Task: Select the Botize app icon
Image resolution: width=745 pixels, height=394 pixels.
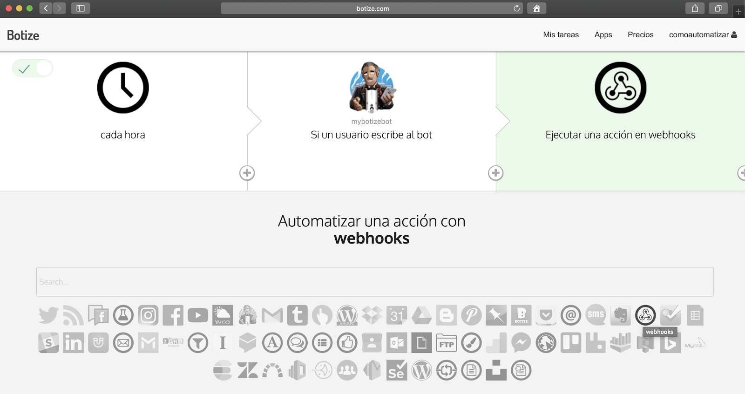Action: 521,315
